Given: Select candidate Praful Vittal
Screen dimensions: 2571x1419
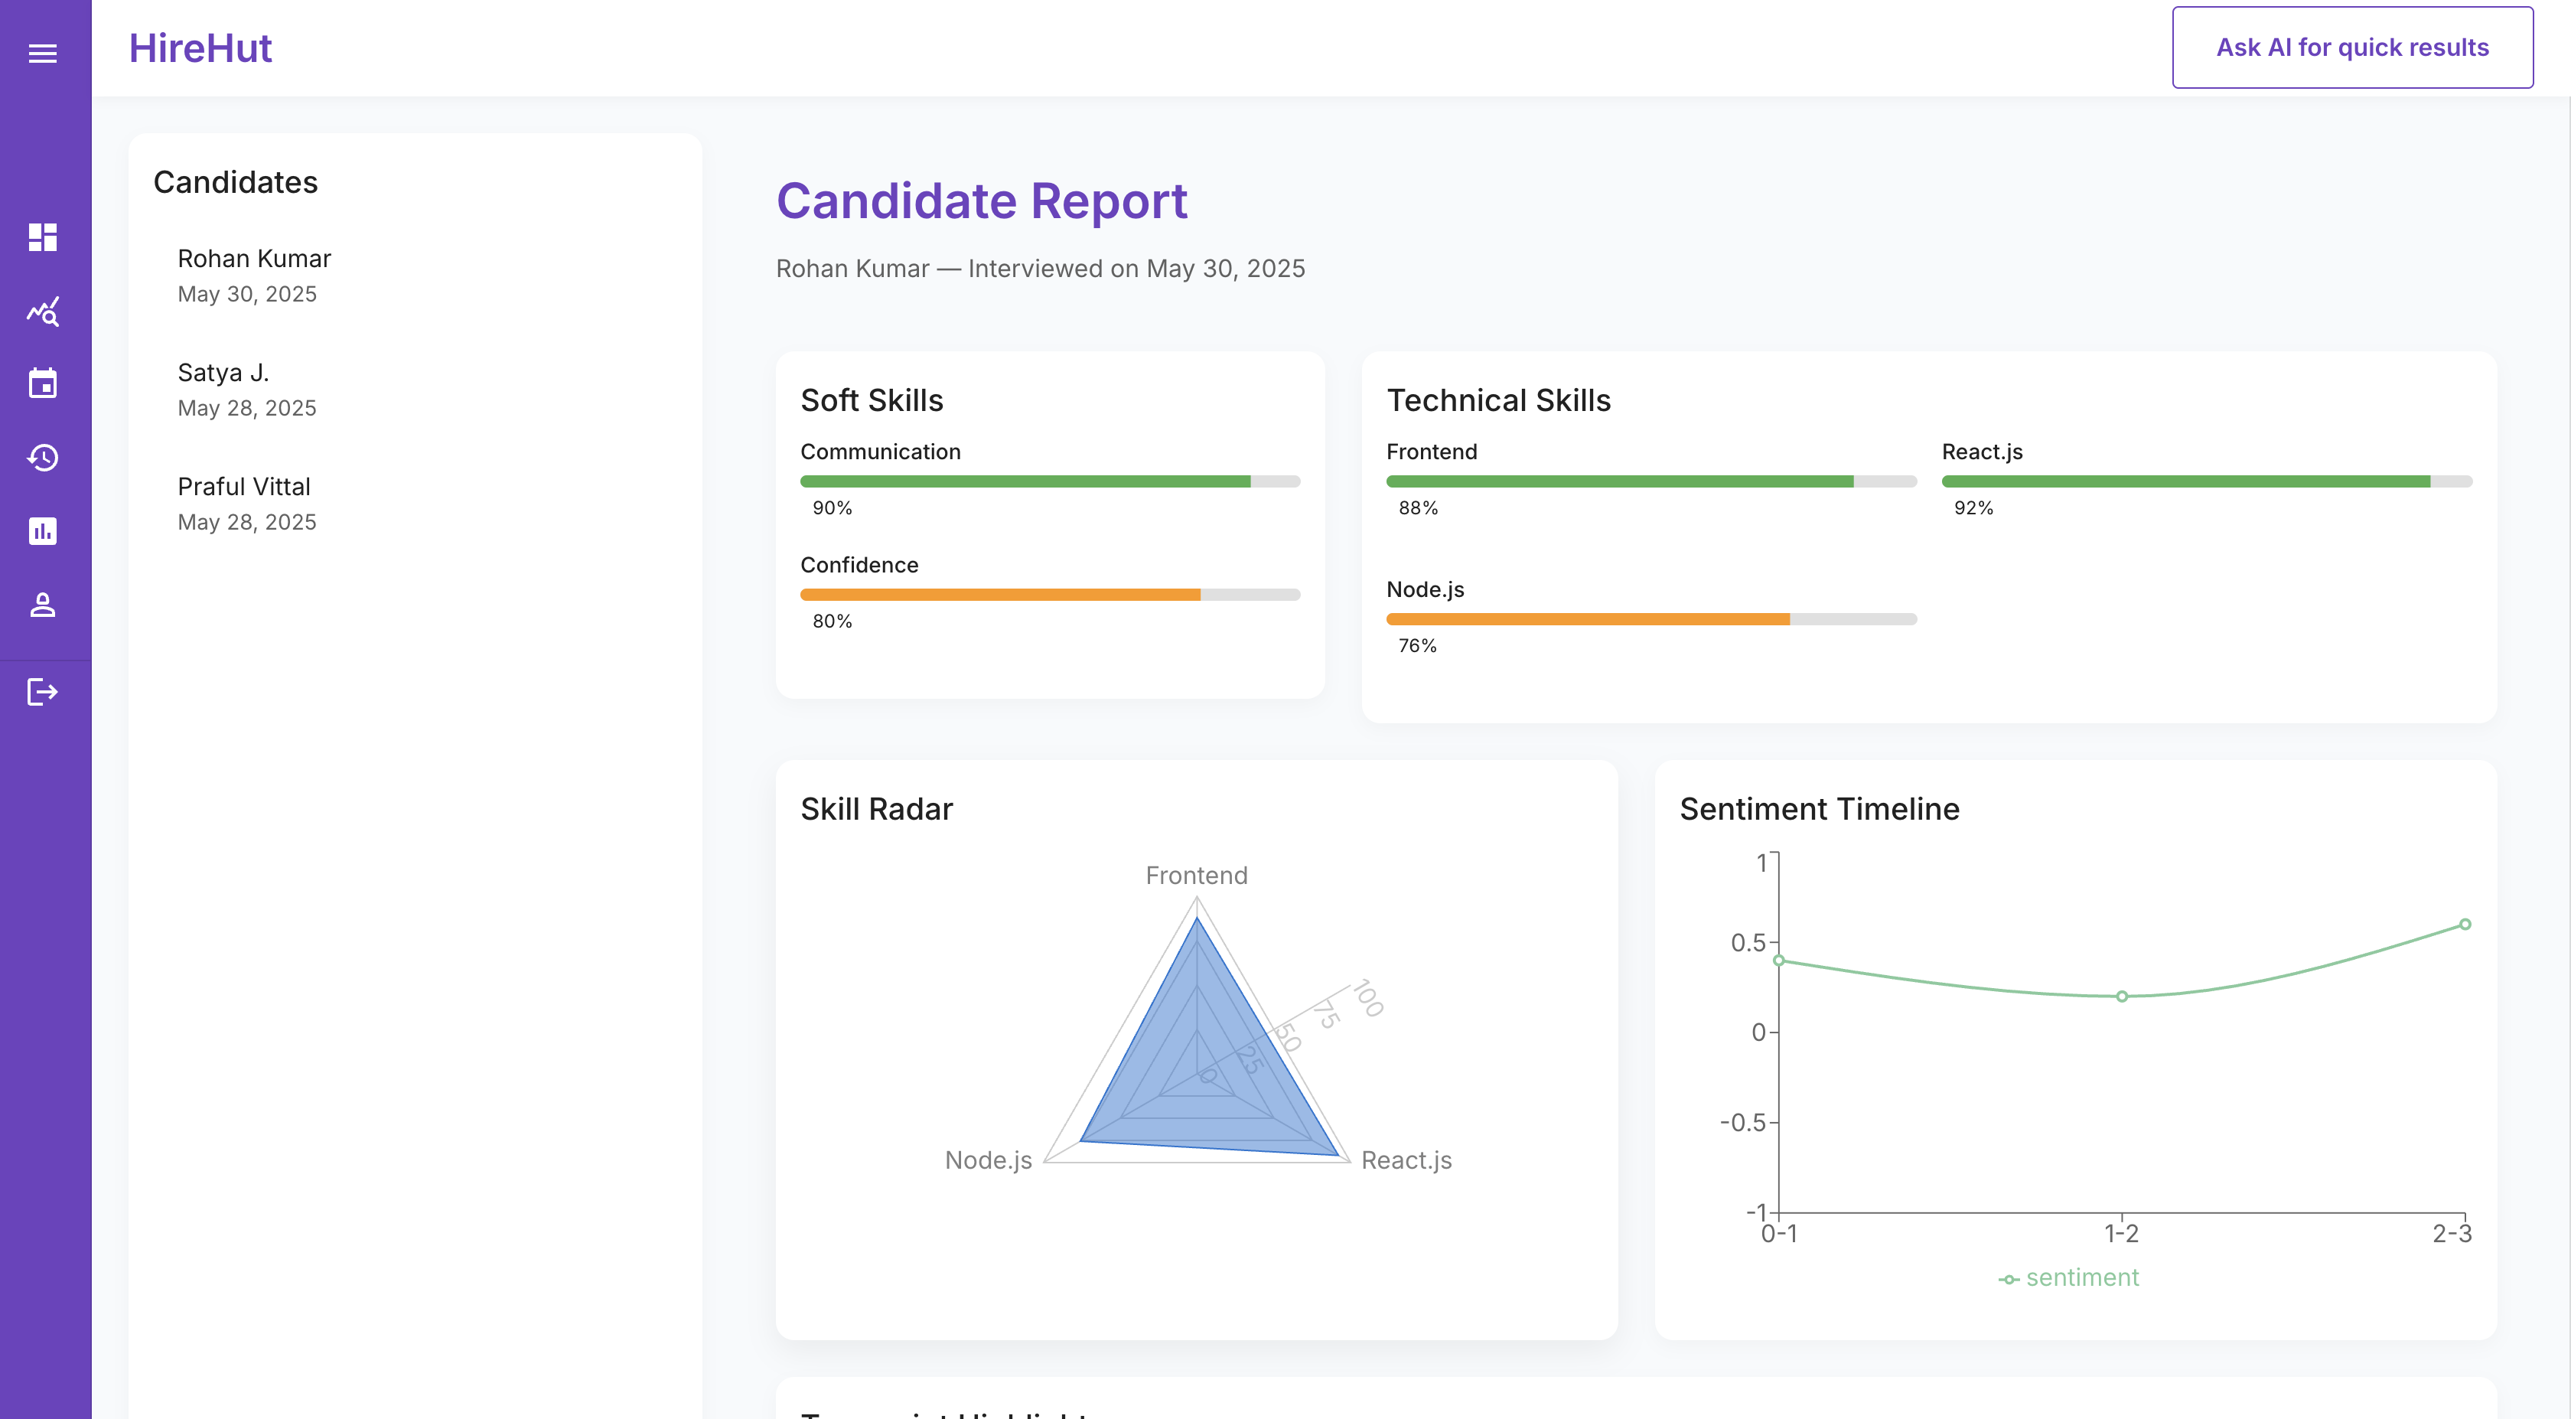Looking at the screenshot, I should click(243, 486).
